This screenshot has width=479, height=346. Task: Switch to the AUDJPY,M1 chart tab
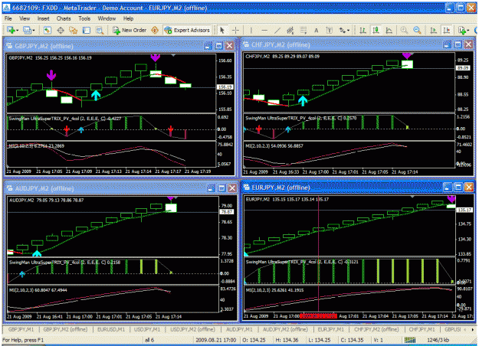239,329
